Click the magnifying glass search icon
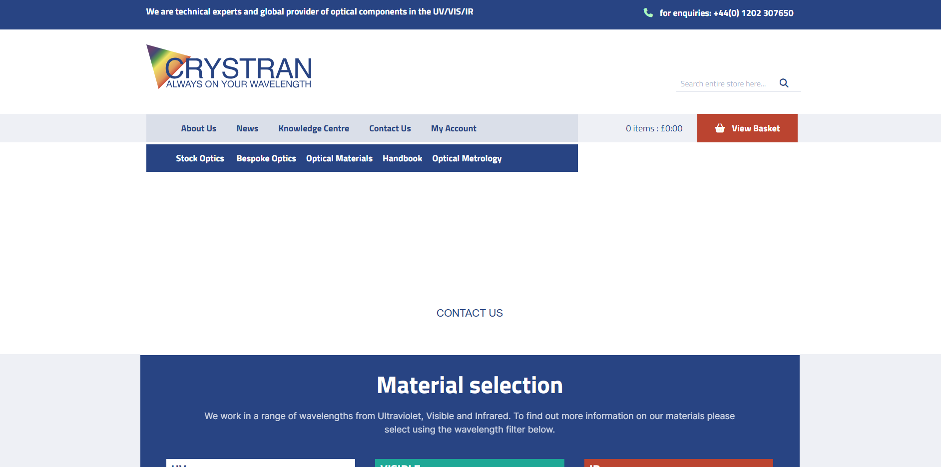The image size is (941, 467). [784, 83]
